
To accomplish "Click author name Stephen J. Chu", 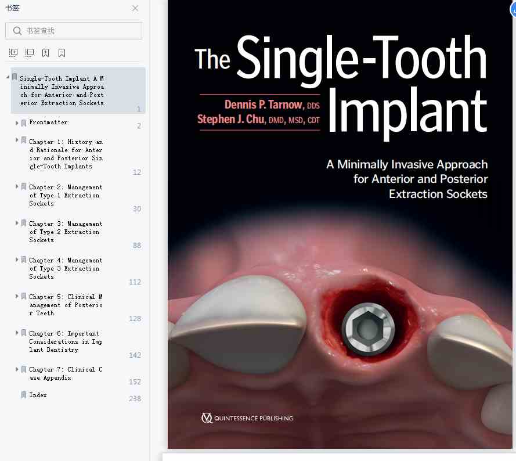I will coord(231,119).
